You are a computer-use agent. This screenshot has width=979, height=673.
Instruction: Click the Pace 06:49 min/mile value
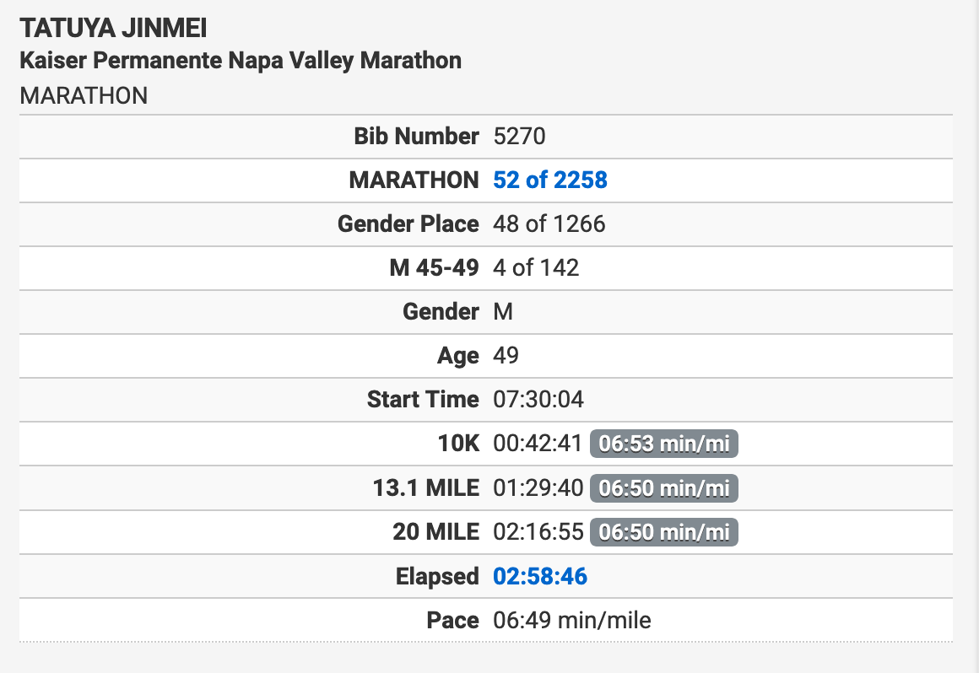572,620
